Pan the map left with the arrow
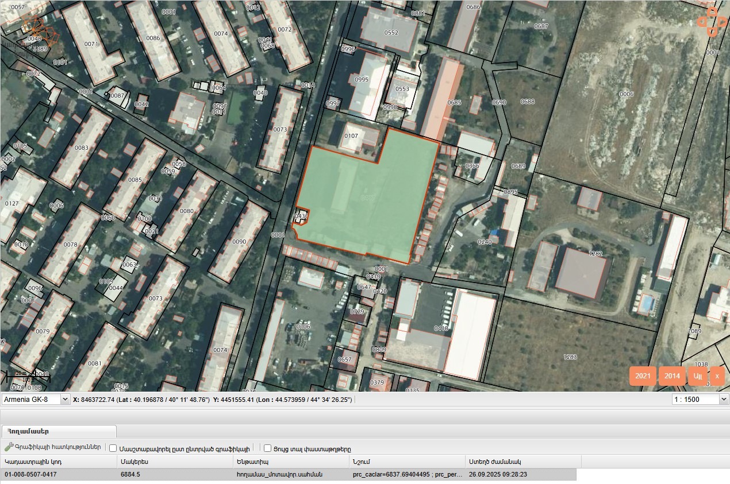730x484 pixels. pyautogui.click(x=702, y=22)
